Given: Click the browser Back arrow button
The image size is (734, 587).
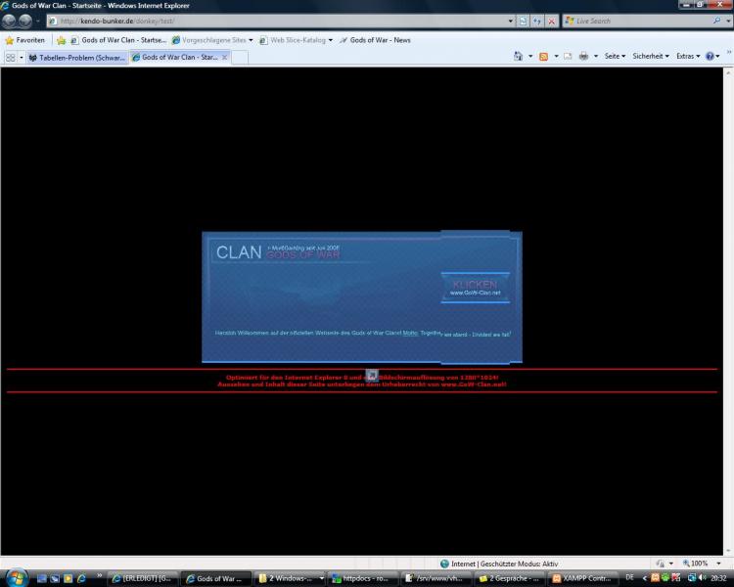Looking at the screenshot, I should click(11, 21).
